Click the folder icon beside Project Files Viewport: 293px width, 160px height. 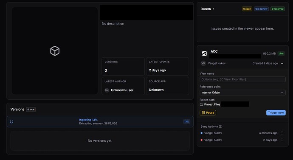(201, 104)
